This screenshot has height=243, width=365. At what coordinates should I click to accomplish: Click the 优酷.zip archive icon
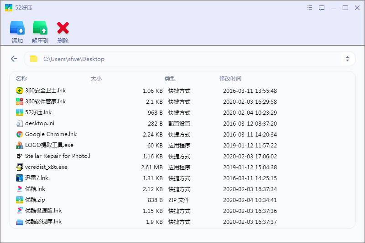point(20,200)
